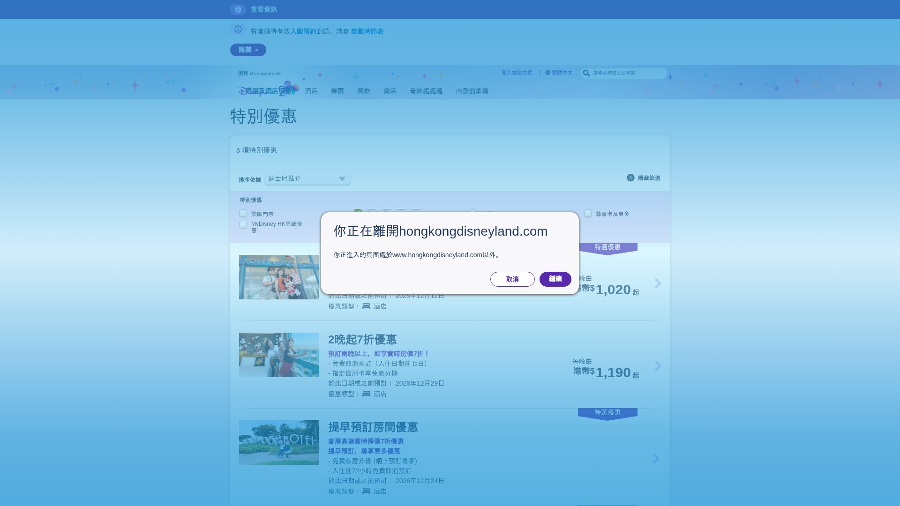Viewport: 900px width, 506px height.
Task: Open the 2晚起7折優惠 thumbnail image
Action: point(279,355)
